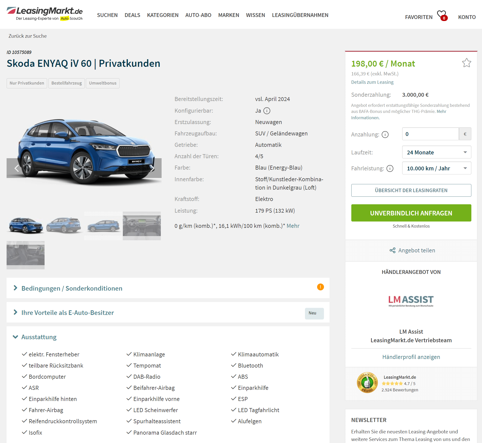The image size is (482, 443).
Task: Expand Bedingungen / Sonderkonditionen section
Action: pos(168,288)
